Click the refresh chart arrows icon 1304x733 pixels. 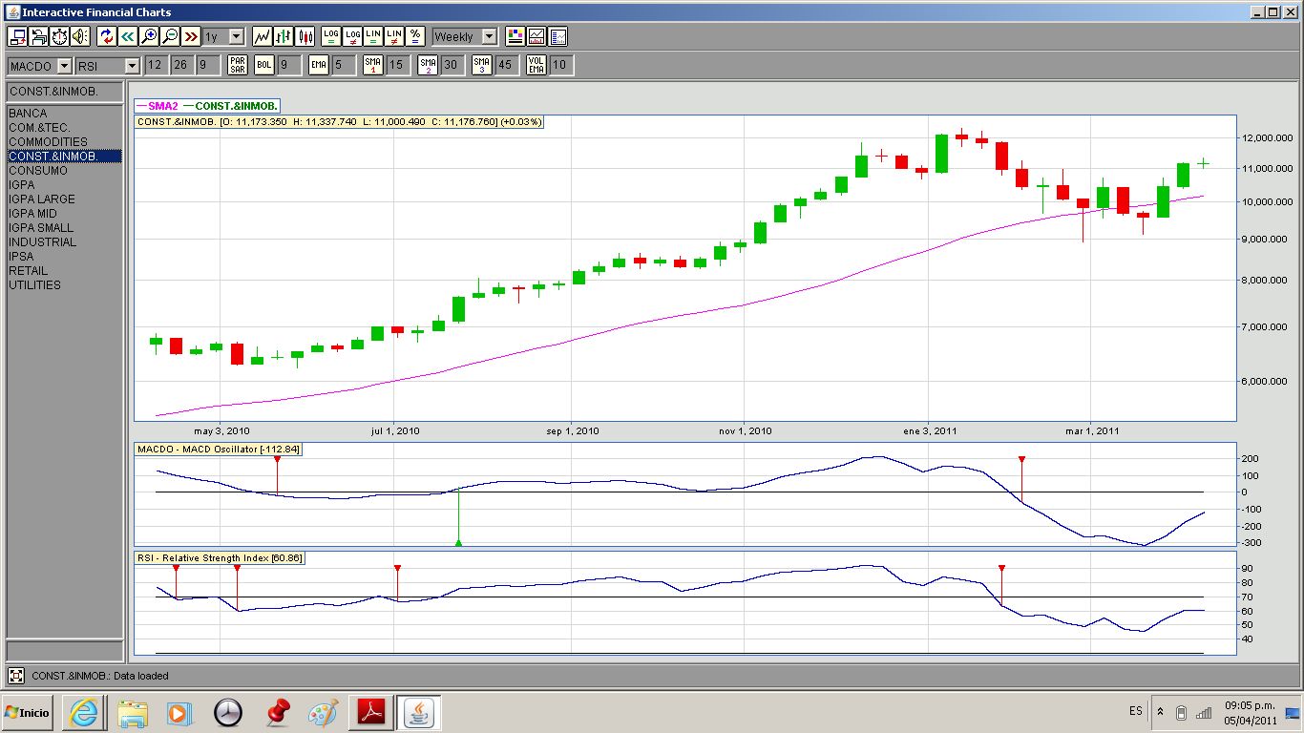[x=106, y=36]
